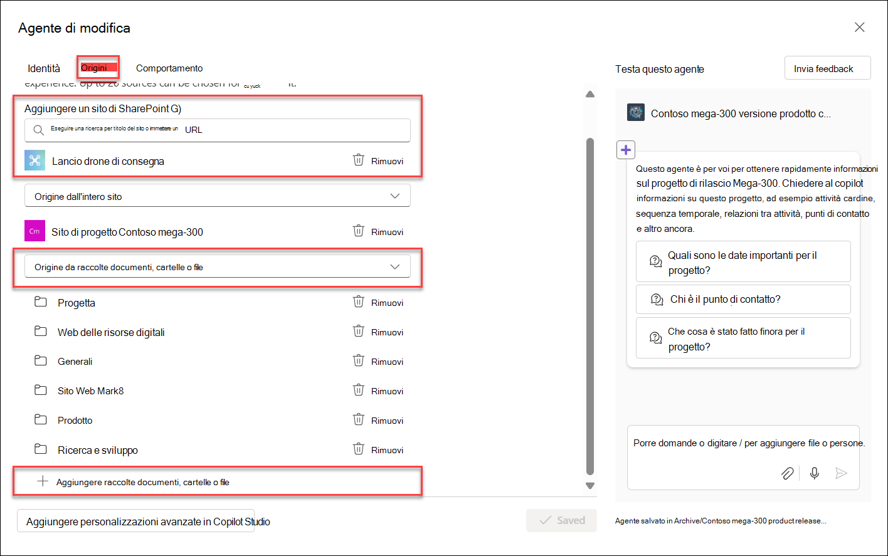This screenshot has width=888, height=556.
Task: Click the Ricerca e sviluppo folder name
Action: pos(98,450)
